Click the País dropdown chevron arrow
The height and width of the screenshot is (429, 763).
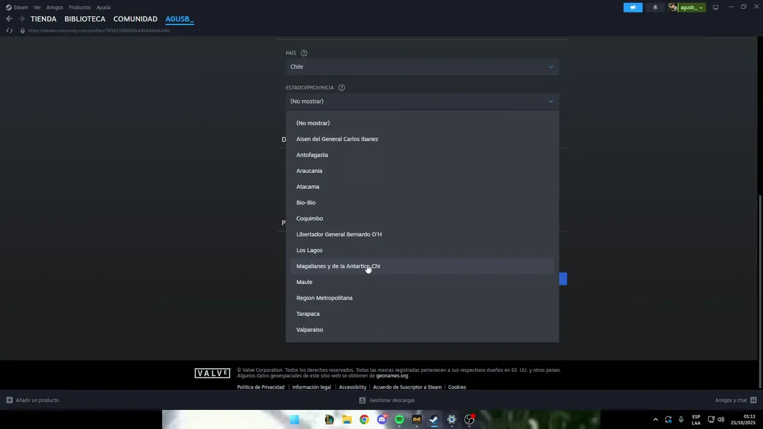[x=551, y=67]
